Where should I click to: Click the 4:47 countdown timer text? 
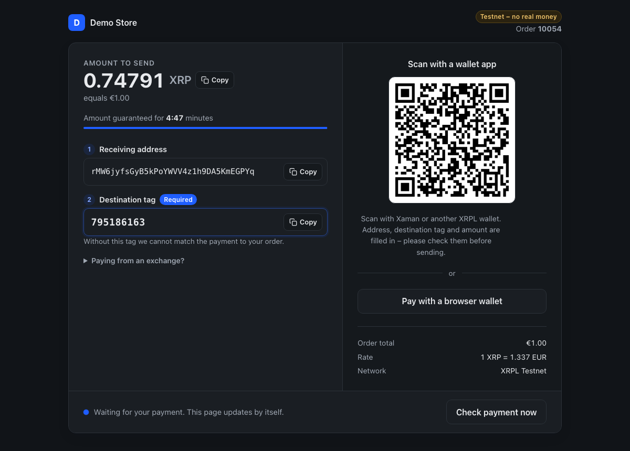click(x=174, y=118)
